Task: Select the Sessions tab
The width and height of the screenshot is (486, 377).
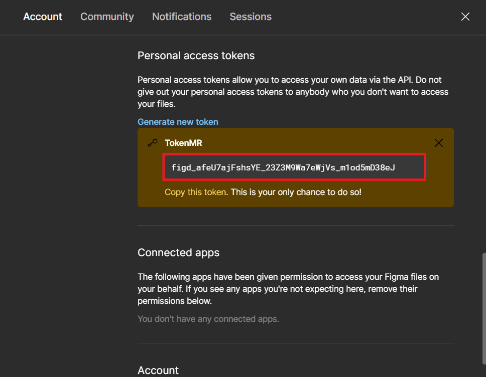Action: coord(251,17)
